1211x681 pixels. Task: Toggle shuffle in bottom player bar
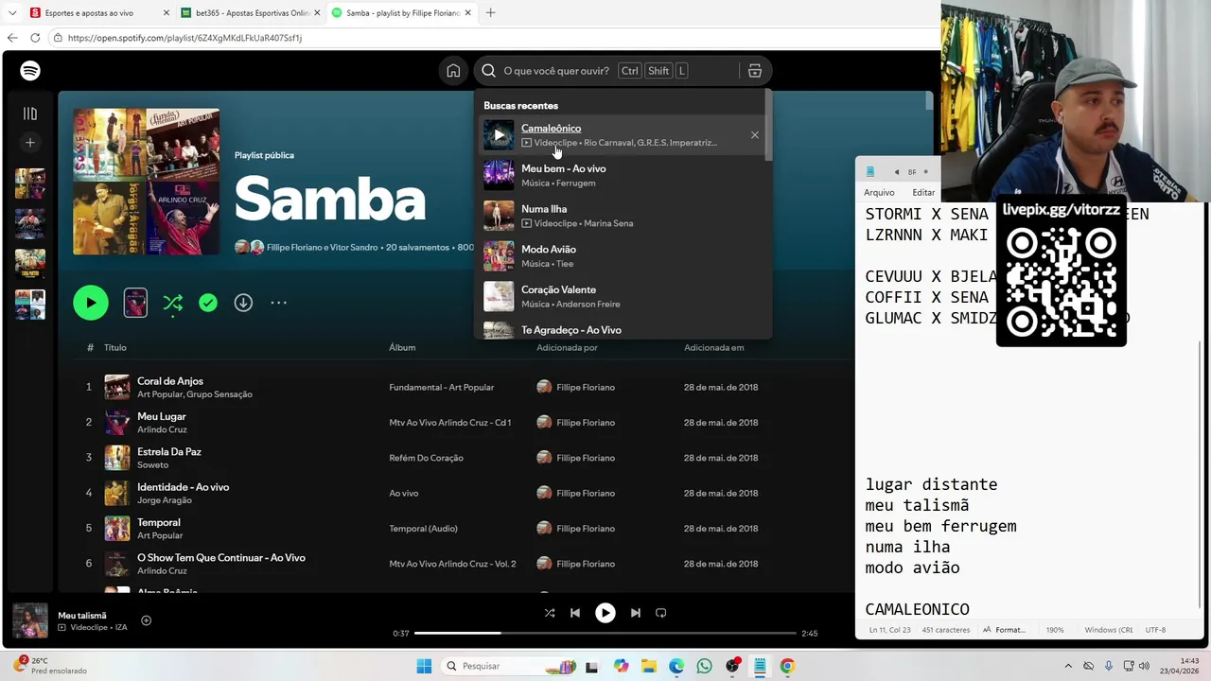click(550, 613)
